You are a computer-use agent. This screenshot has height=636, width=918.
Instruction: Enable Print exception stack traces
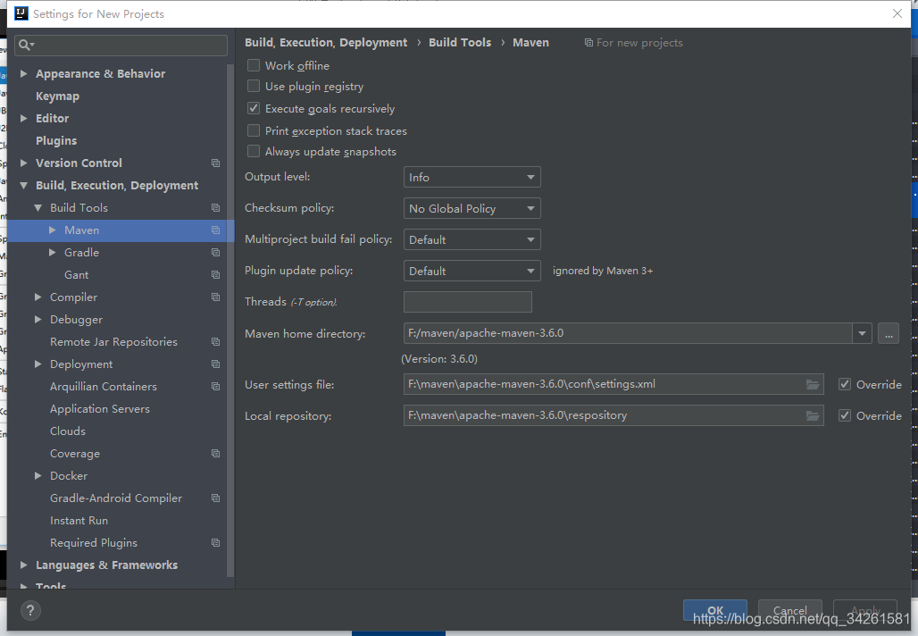click(254, 130)
